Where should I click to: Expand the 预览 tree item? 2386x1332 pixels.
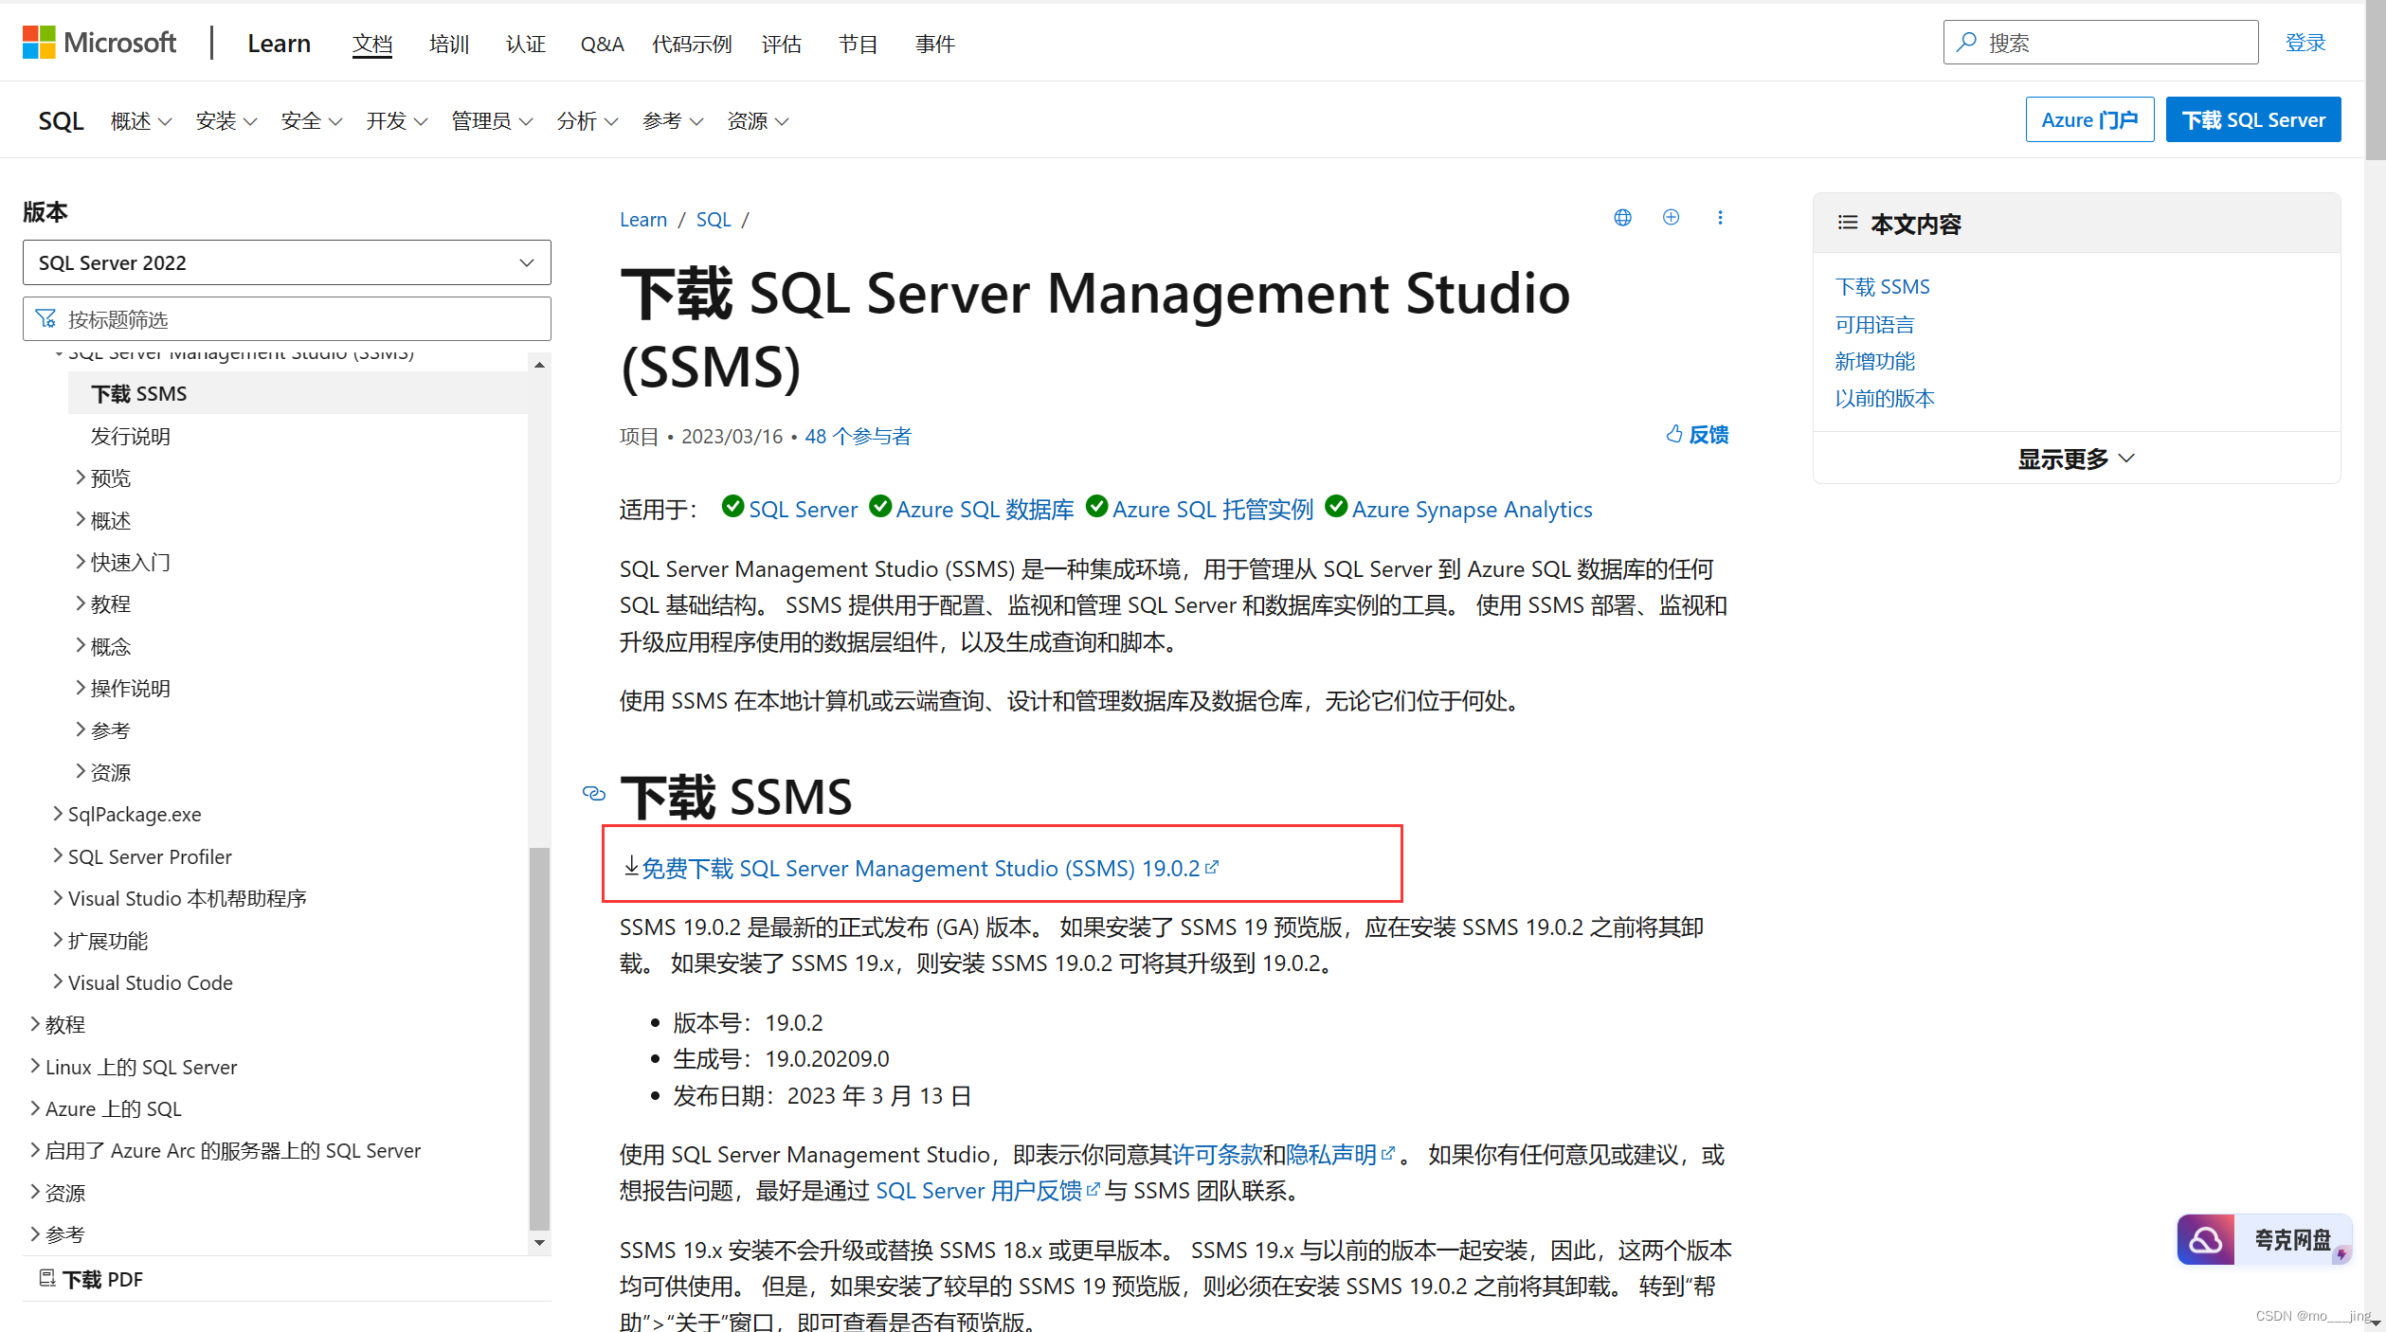pyautogui.click(x=81, y=477)
